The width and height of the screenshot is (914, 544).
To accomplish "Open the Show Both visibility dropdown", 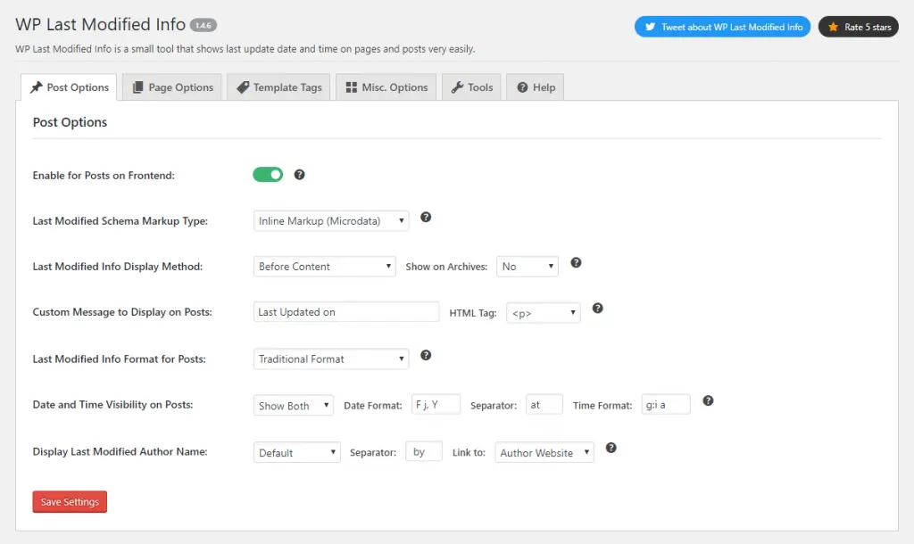I will 293,406.
